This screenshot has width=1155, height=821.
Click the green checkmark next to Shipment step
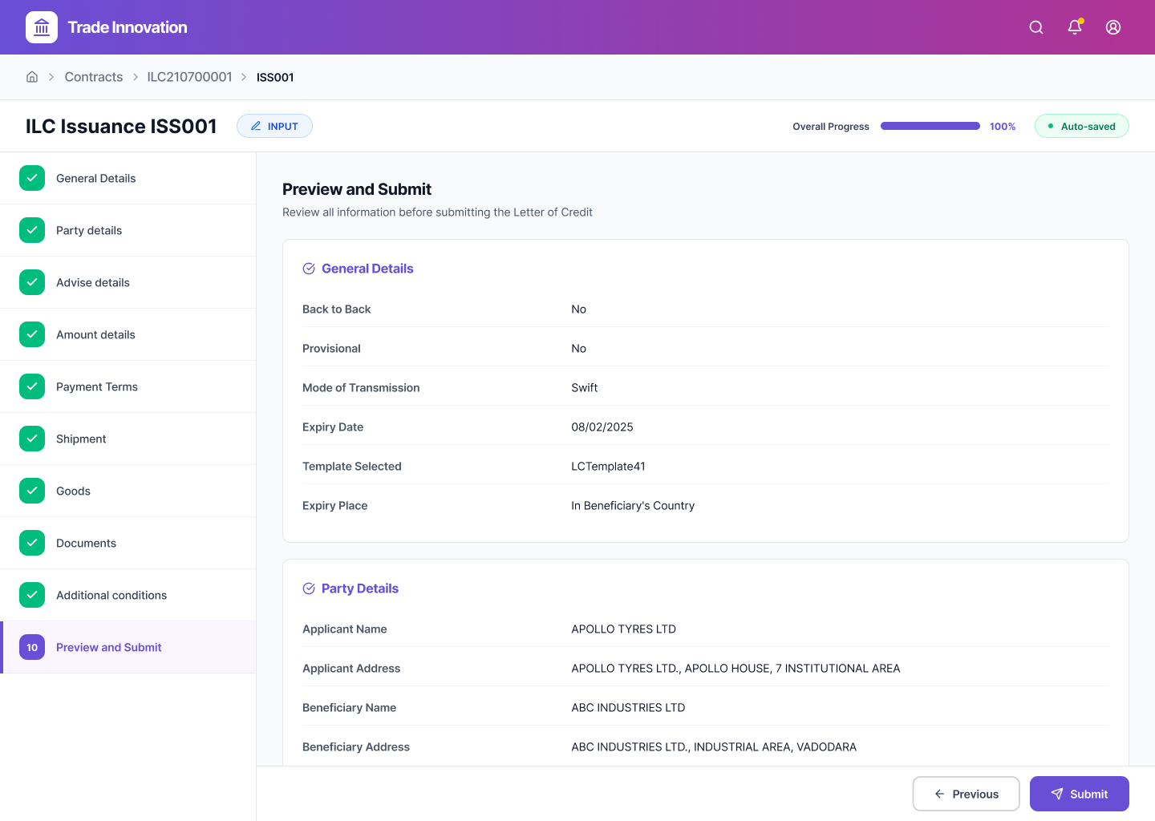pos(32,439)
